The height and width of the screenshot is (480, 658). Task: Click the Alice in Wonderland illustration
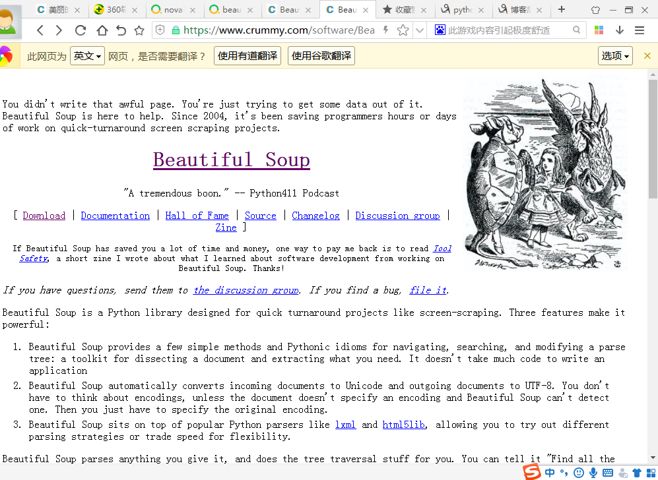point(544,173)
